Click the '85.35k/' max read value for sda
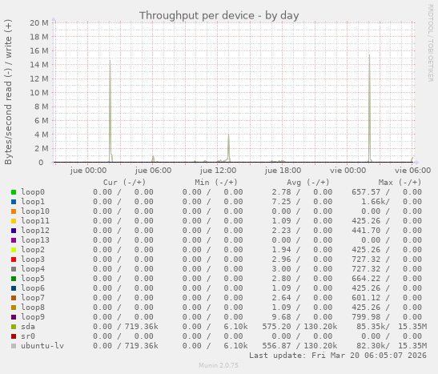 373,327
